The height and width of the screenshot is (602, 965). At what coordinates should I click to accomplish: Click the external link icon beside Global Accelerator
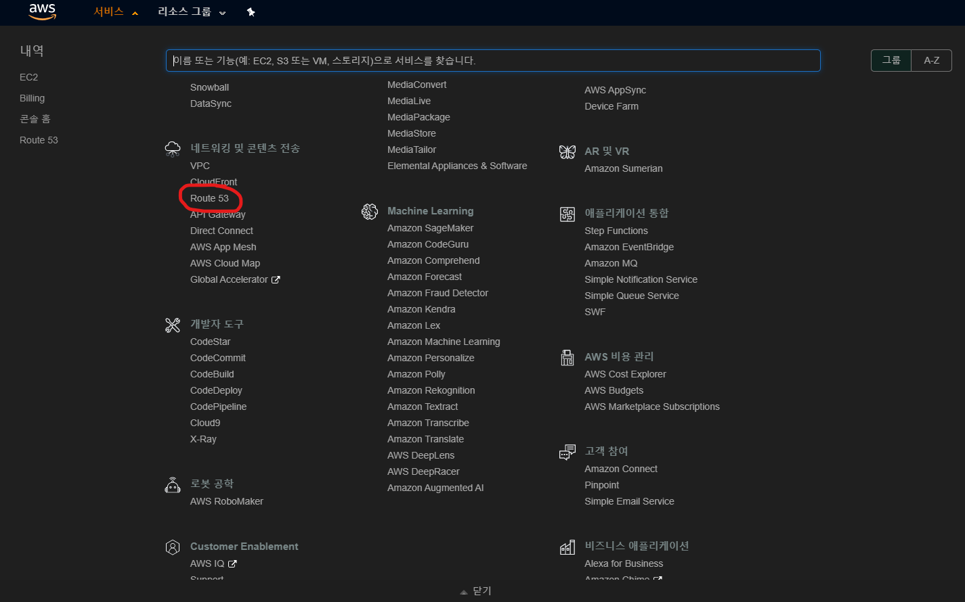(276, 279)
